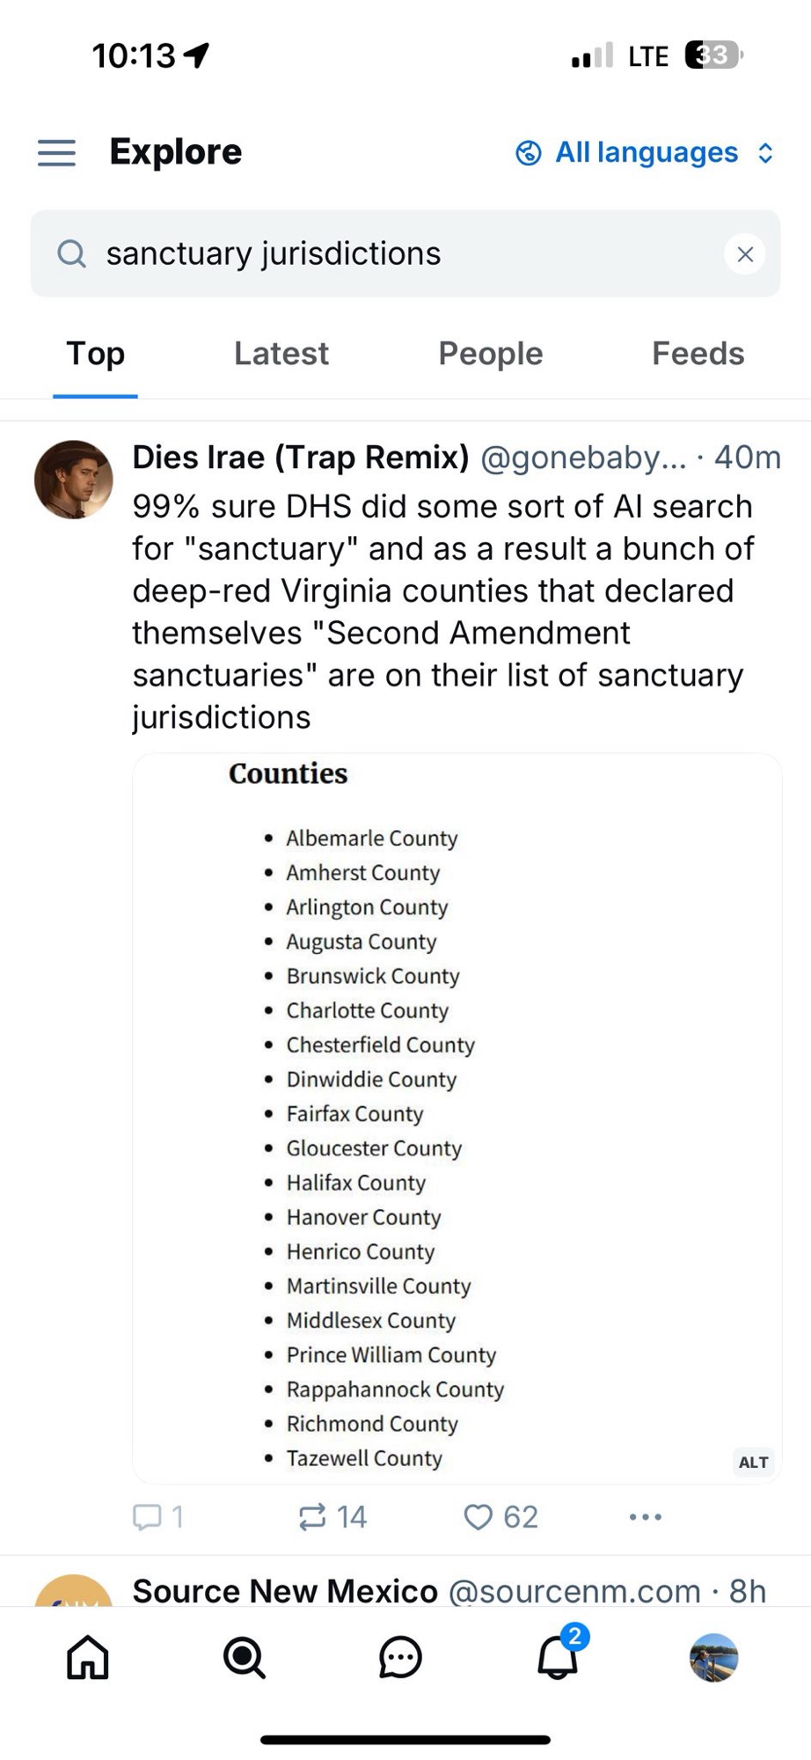Image resolution: width=811 pixels, height=1760 pixels.
Task: Go to the Home tab
Action: pos(88,1658)
